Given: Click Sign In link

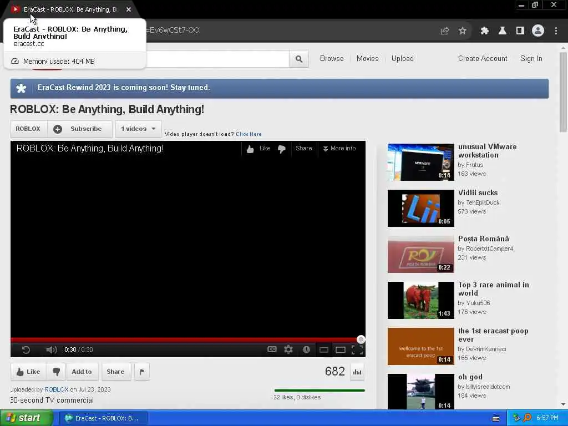Looking at the screenshot, I should pyautogui.click(x=531, y=59).
